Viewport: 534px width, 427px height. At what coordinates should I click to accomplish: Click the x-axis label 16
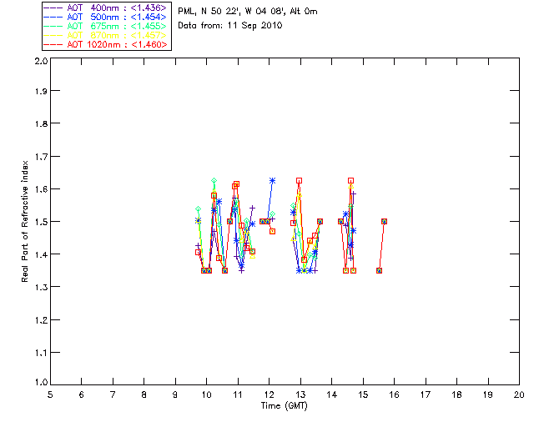point(395,394)
